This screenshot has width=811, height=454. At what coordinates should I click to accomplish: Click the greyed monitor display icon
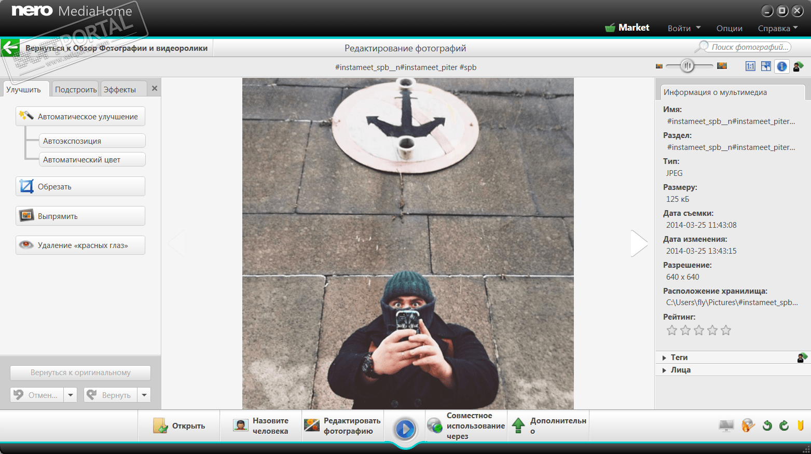[726, 425]
